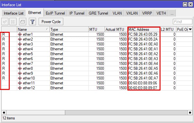Sort by the Actual MTU column header
Image resolution: width=194 pixels, height=123 pixels.
pyautogui.click(x=116, y=30)
